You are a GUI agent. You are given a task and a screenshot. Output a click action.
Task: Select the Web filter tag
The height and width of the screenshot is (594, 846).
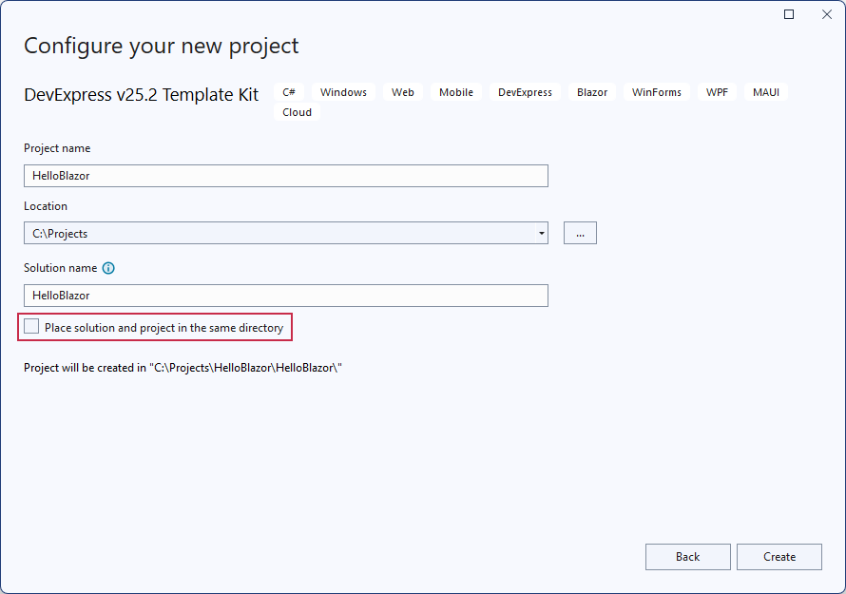point(402,92)
